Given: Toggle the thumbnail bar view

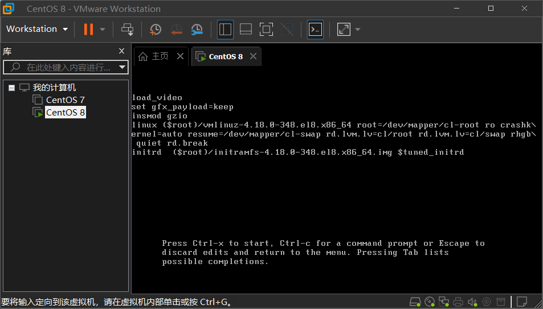Looking at the screenshot, I should point(246,30).
